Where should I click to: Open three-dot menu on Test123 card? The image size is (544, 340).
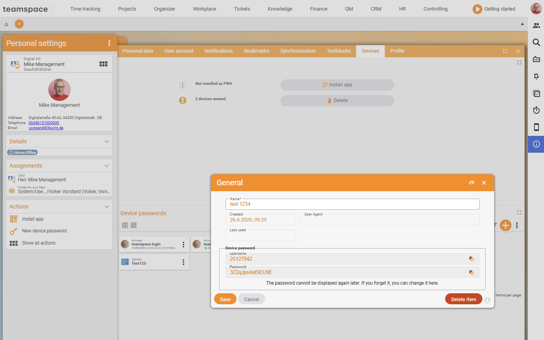click(x=183, y=262)
